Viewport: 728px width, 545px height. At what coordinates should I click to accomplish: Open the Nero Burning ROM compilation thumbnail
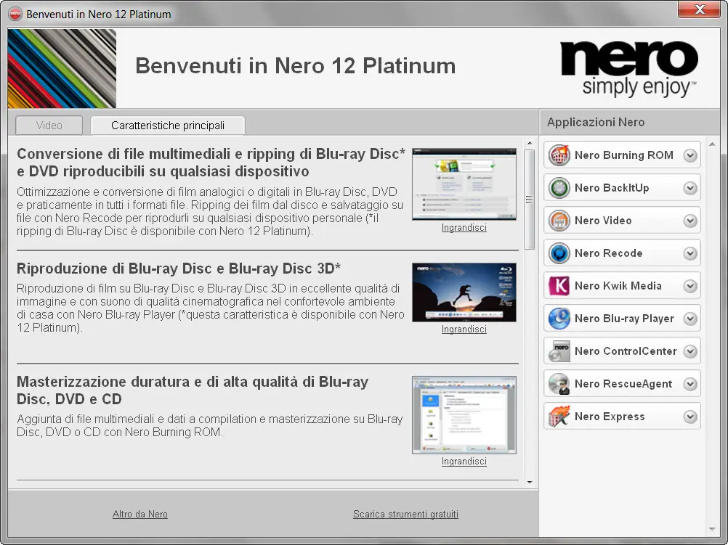pos(464,415)
